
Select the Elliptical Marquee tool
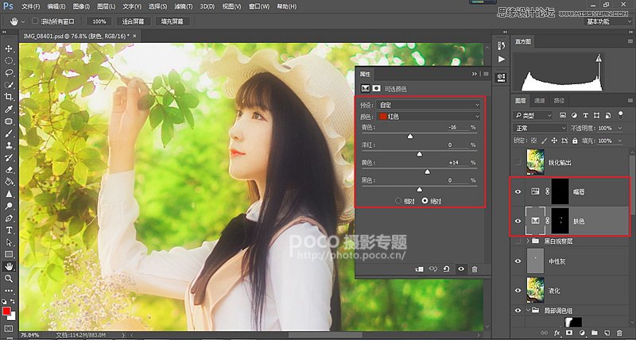coord(9,61)
